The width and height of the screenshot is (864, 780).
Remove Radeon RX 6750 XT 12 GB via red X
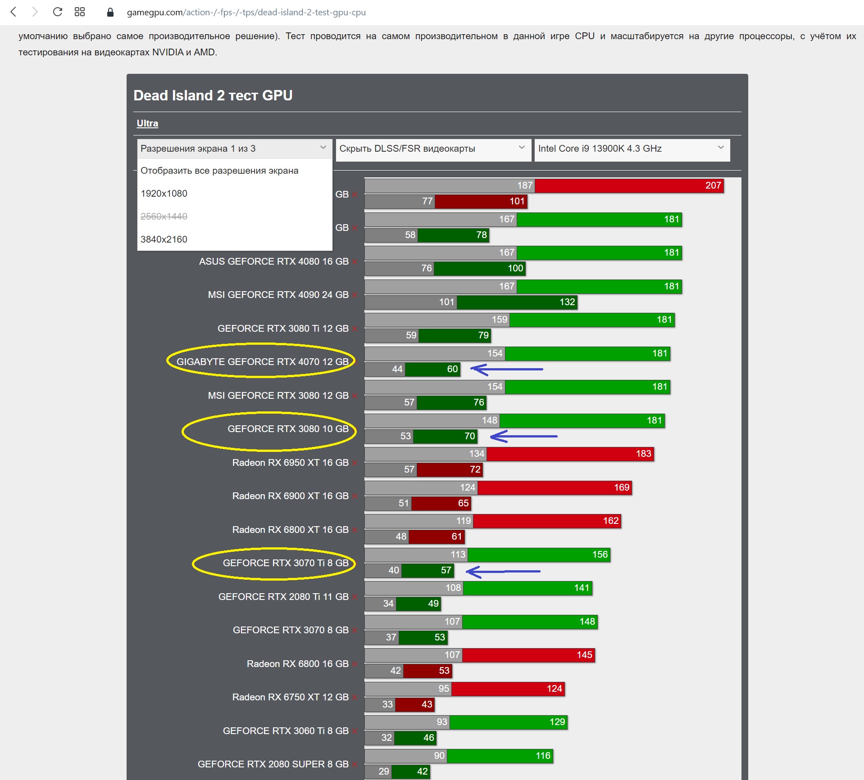(x=355, y=697)
